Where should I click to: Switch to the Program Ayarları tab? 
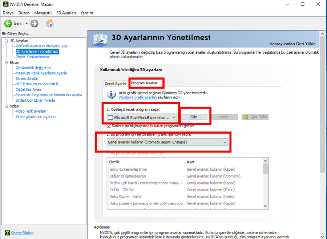pyautogui.click(x=145, y=83)
